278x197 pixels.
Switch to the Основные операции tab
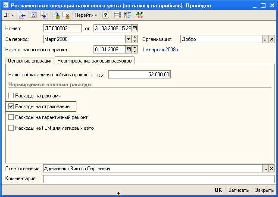pyautogui.click(x=30, y=61)
